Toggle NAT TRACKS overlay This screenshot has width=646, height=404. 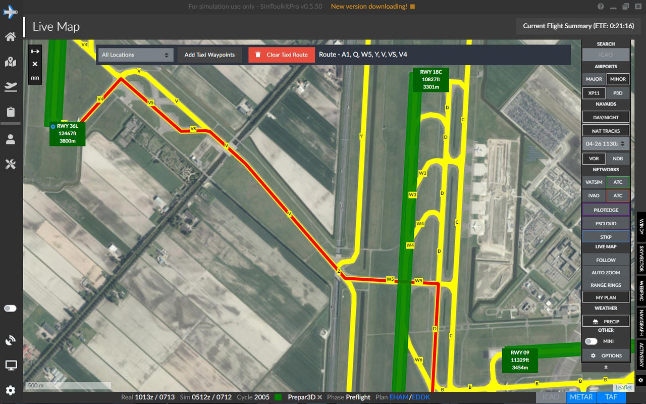[x=606, y=131]
